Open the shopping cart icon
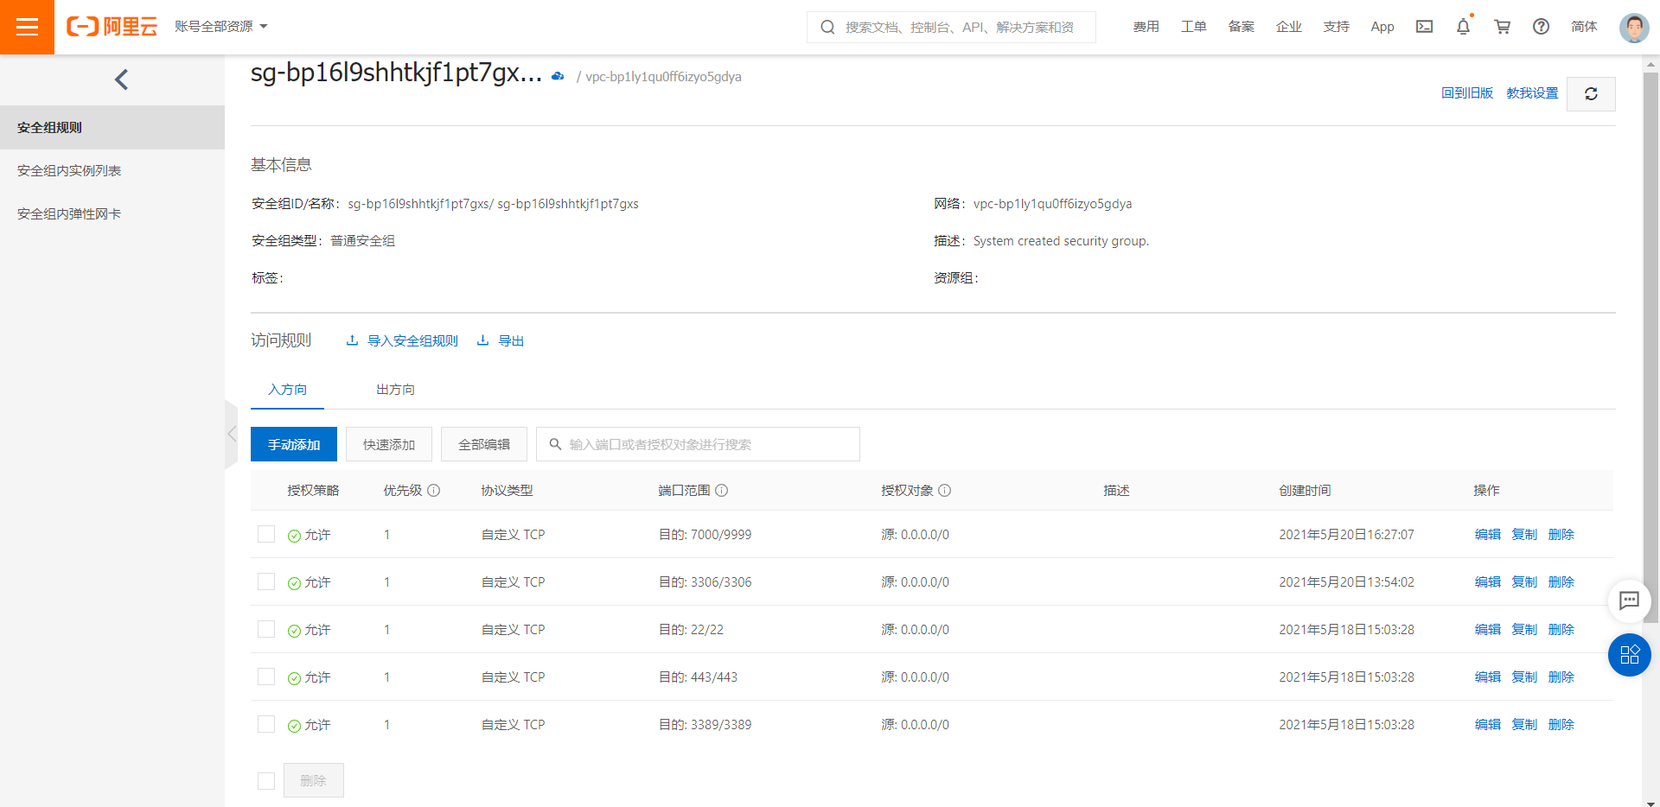The image size is (1660, 807). [x=1502, y=27]
